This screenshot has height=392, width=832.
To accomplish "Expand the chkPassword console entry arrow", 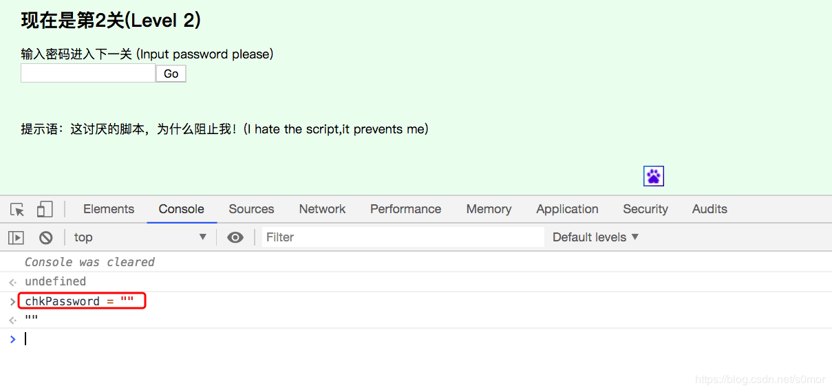I will (12, 301).
